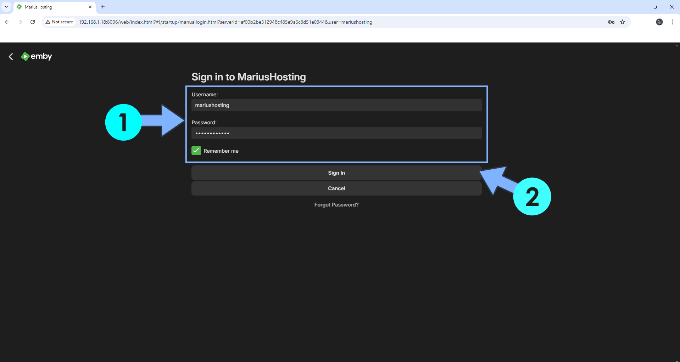The height and width of the screenshot is (362, 680).
Task: Select the MariusHosting browser tab
Action: click(x=55, y=7)
